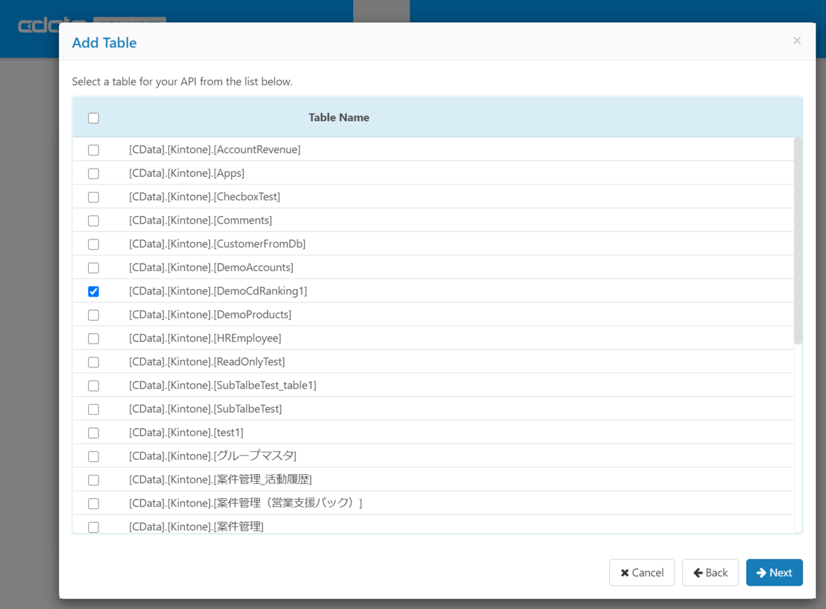Select the 案件管理_活動履歴 checkbox
This screenshot has width=826, height=609.
[x=94, y=480]
